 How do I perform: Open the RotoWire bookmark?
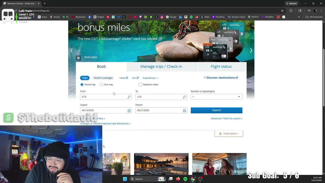point(267,17)
